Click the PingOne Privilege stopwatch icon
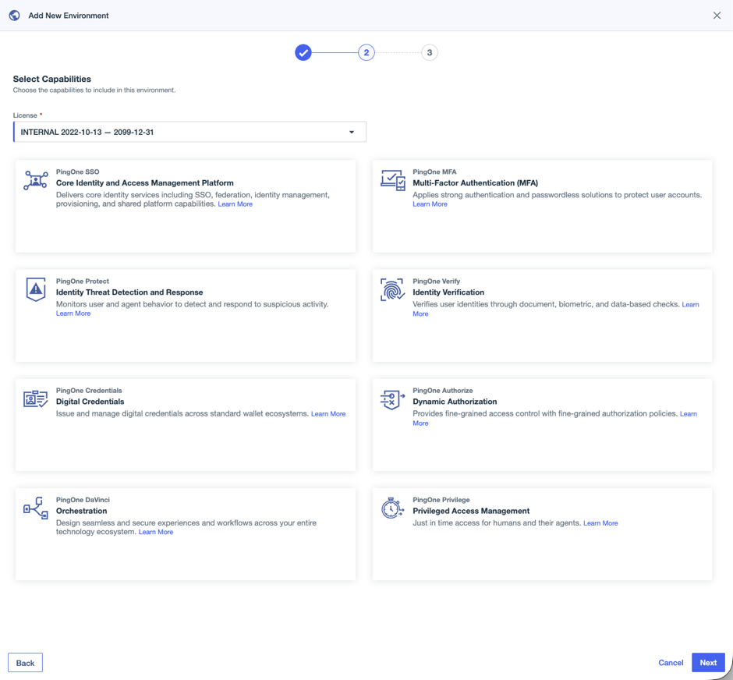733x680 pixels. click(392, 508)
